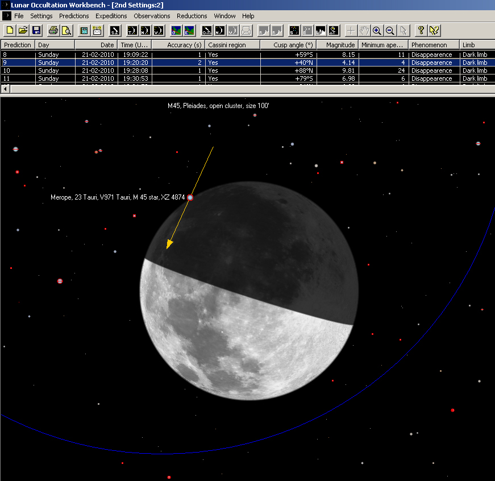This screenshot has height=481, width=495.
Task: Save using the floppy disk icon
Action: point(36,31)
